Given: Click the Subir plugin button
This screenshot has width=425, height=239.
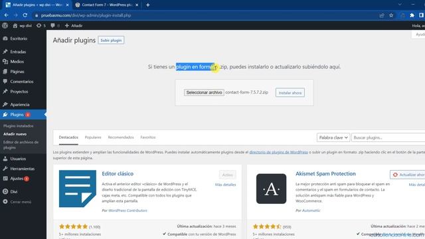Looking at the screenshot, I should pyautogui.click(x=111, y=40).
